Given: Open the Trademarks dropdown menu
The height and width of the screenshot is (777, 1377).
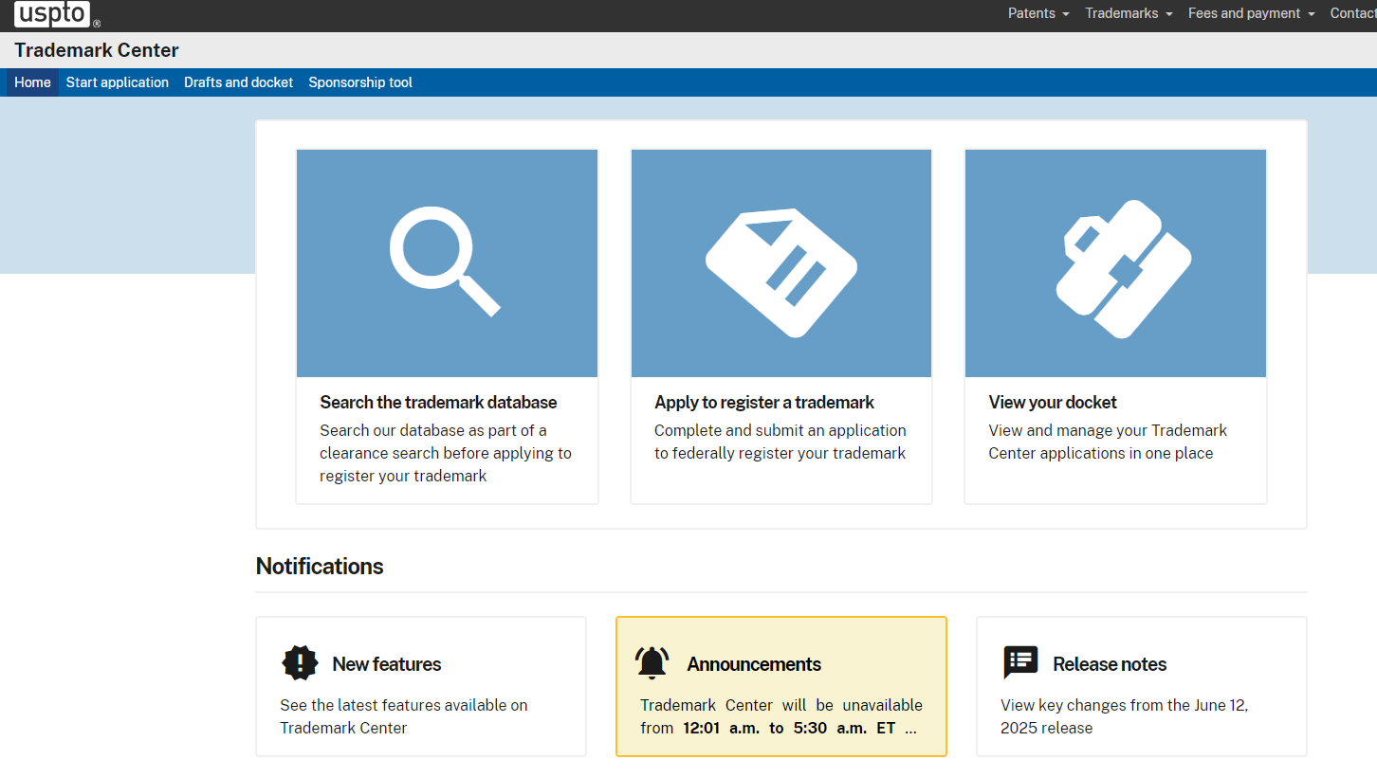Looking at the screenshot, I should 1129,13.
